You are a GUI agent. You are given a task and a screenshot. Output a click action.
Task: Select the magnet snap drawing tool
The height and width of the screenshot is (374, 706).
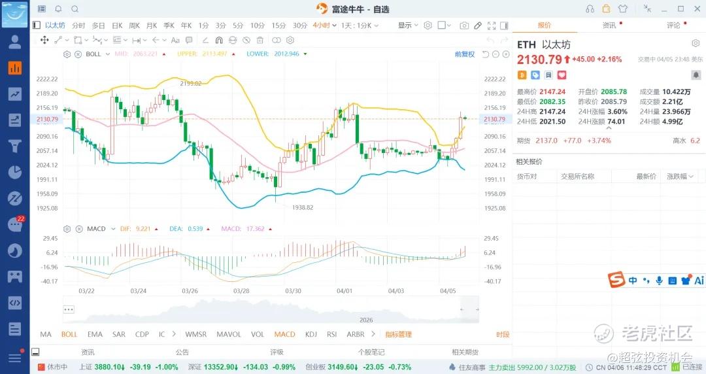coord(219,40)
